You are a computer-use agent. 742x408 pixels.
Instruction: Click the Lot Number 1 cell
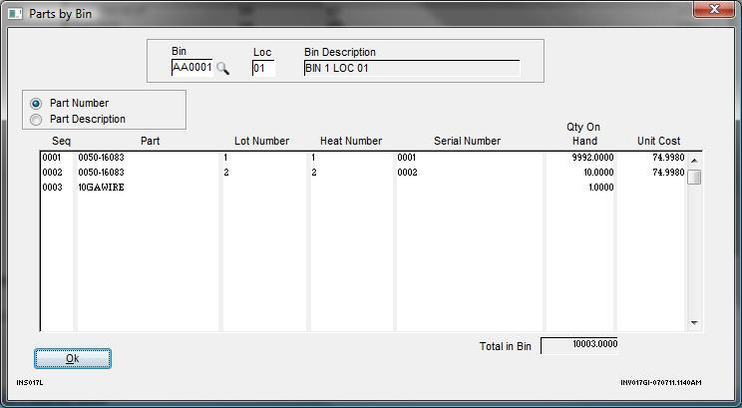click(225, 158)
